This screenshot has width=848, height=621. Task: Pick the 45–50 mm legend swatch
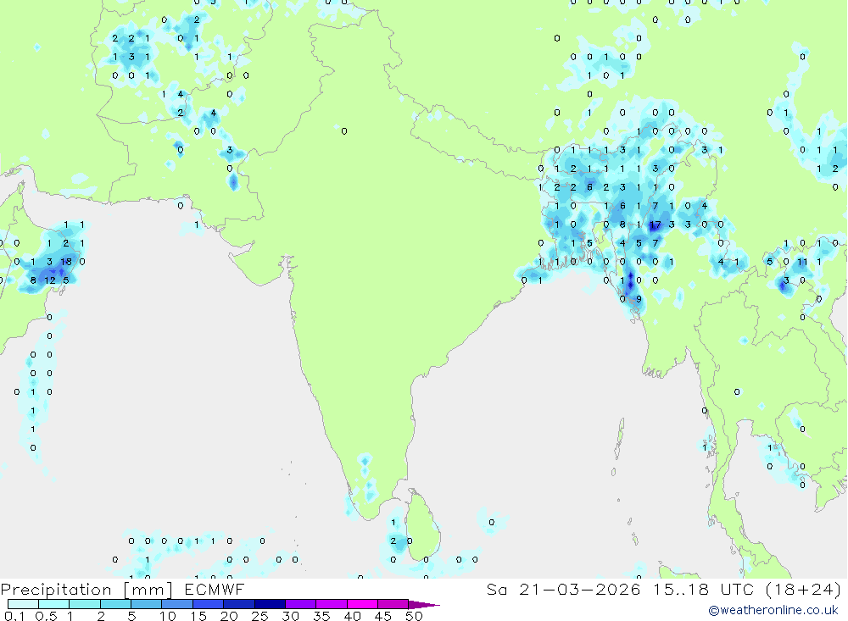click(393, 604)
